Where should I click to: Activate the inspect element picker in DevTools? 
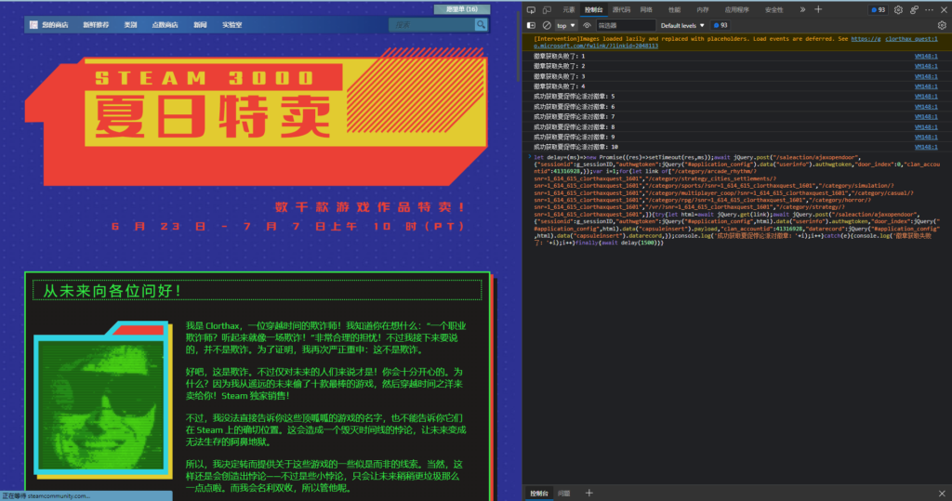[x=531, y=9]
